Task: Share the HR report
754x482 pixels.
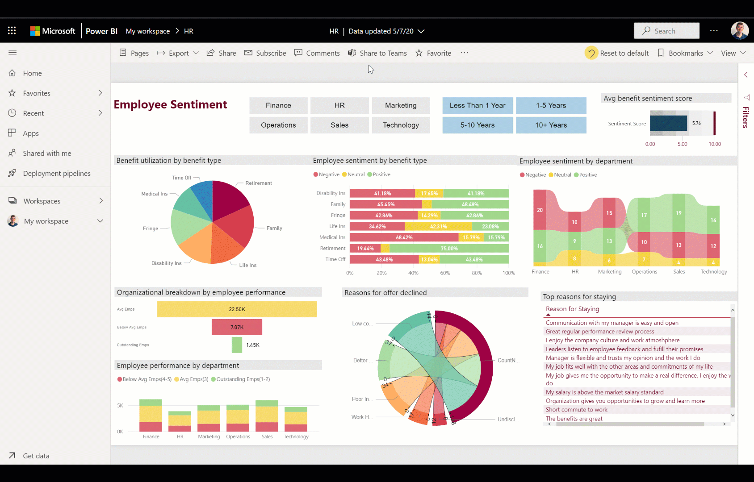Action: coord(221,53)
